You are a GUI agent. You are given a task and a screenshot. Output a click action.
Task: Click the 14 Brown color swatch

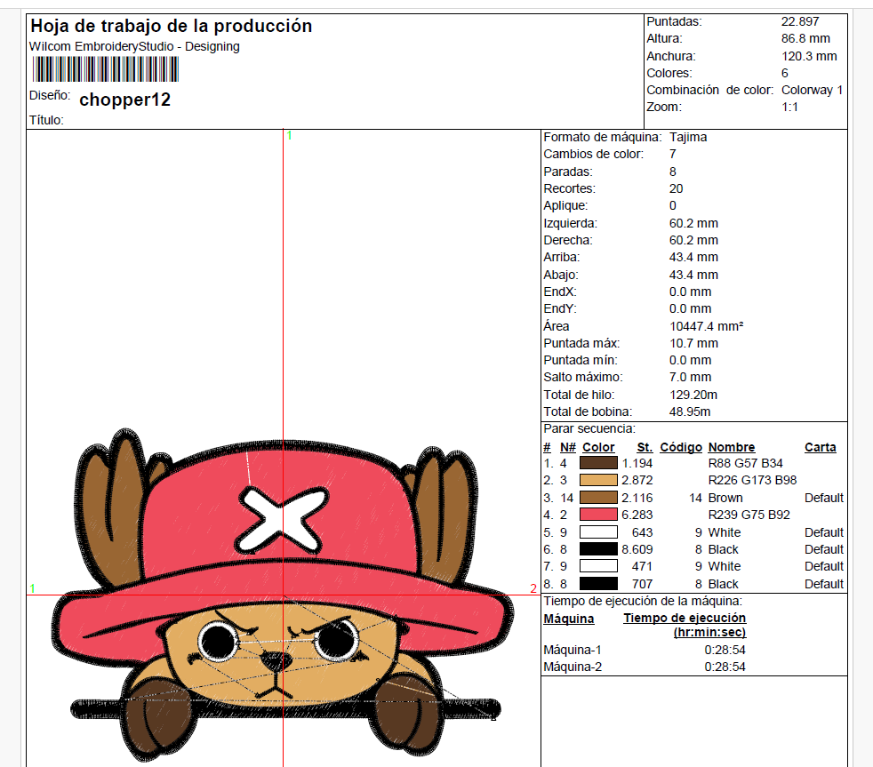598,498
